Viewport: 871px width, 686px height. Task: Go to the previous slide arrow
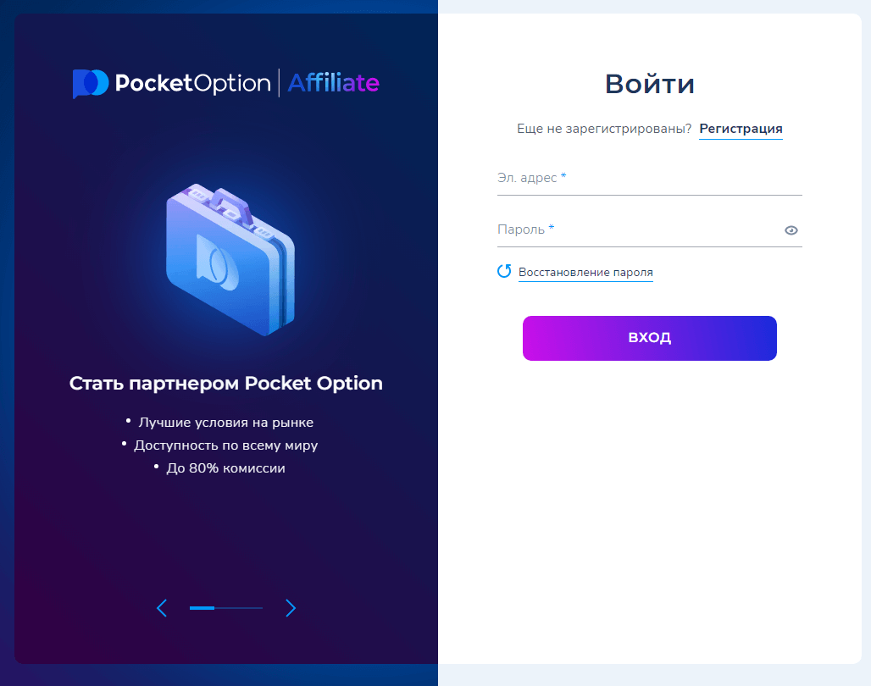click(x=162, y=607)
